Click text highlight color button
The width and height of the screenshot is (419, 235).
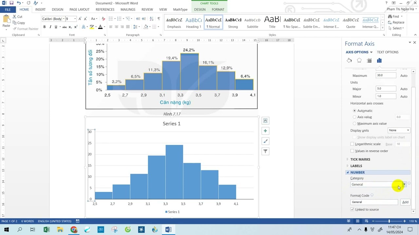coord(92,27)
